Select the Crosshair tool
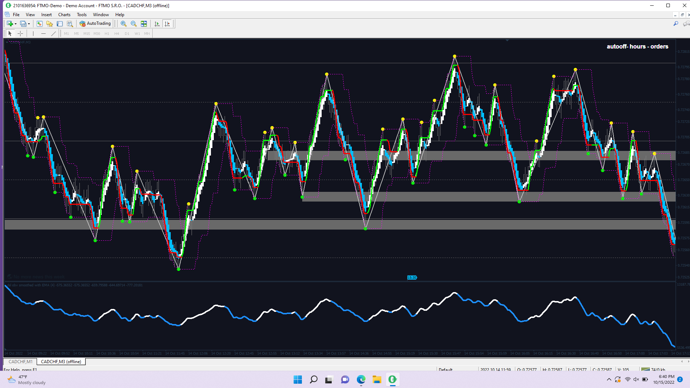690x388 pixels. pyautogui.click(x=20, y=33)
